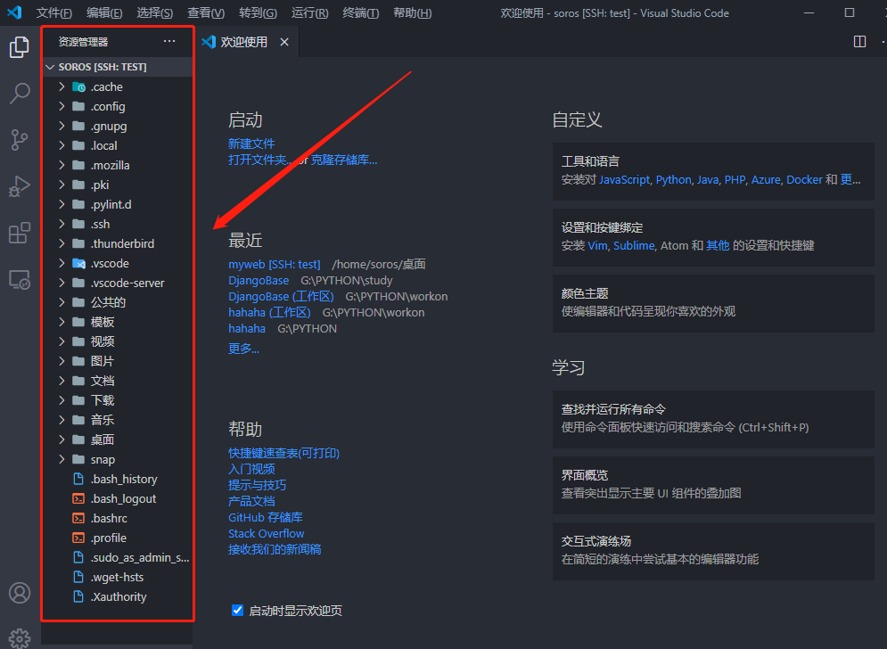
Task: Click the 查找并运行所有命令 card
Action: click(713, 419)
